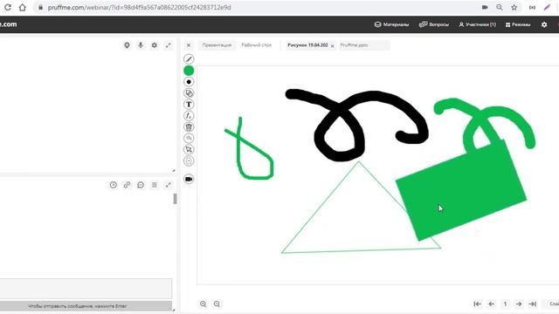
Task: Toggle the microphone in video panel
Action: 141,45
